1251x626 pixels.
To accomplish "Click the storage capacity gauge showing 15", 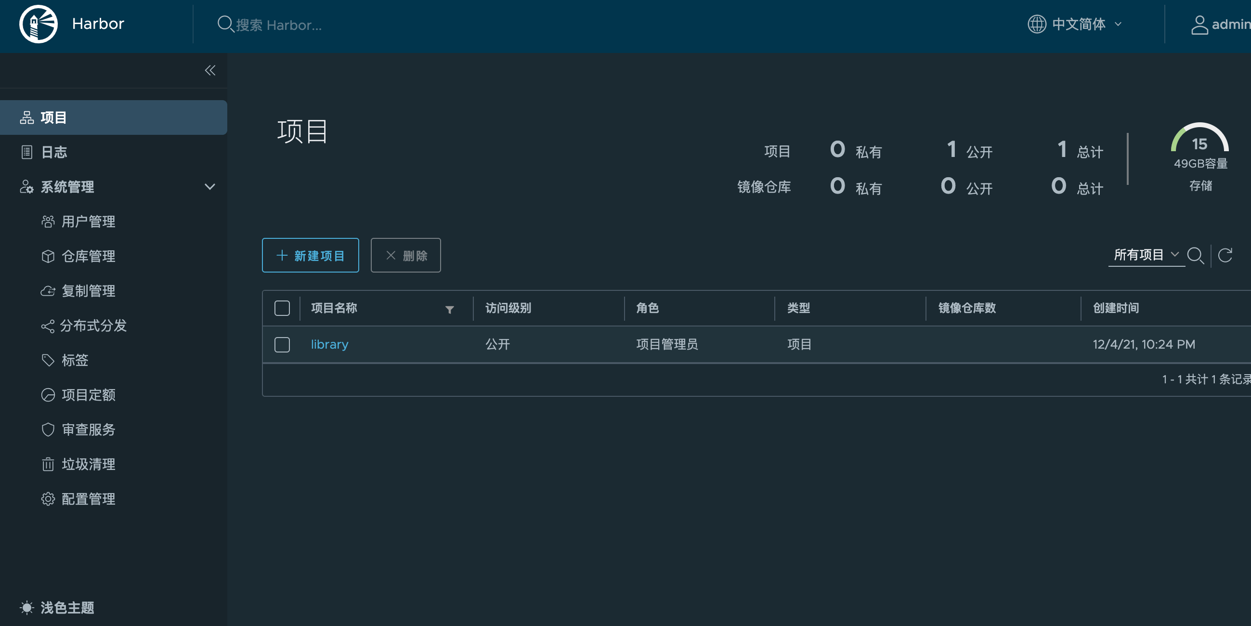I will click(x=1199, y=142).
